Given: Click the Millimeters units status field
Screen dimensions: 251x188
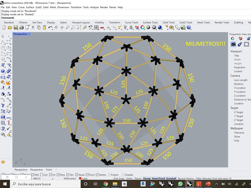Looking at the screenshot, I should pos(70,178).
